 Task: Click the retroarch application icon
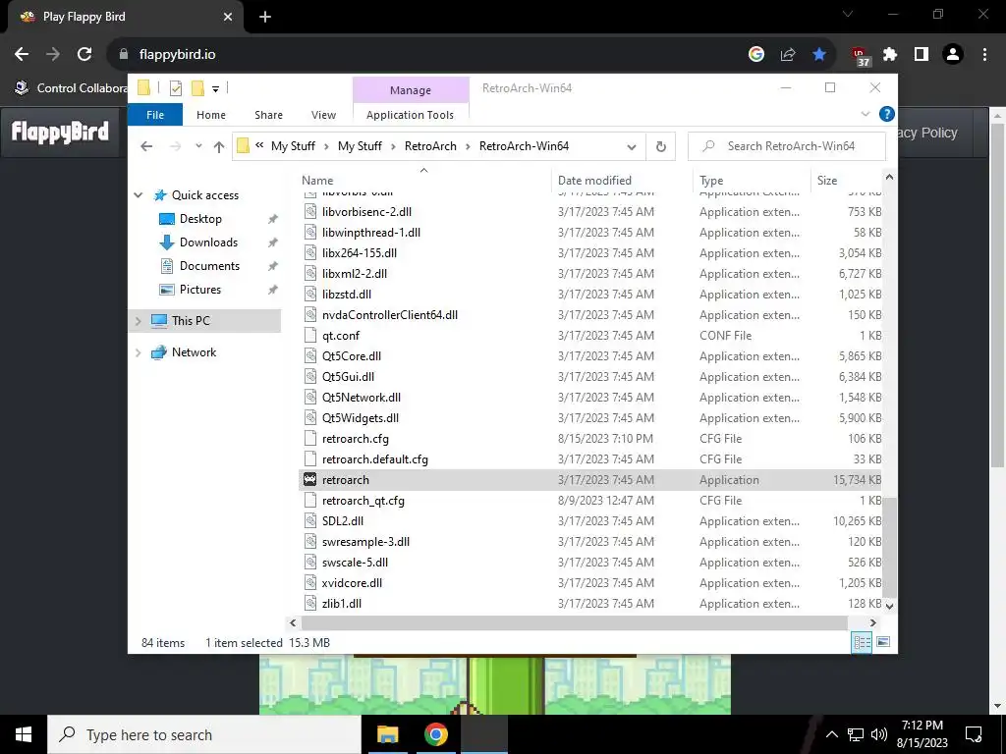click(x=309, y=479)
